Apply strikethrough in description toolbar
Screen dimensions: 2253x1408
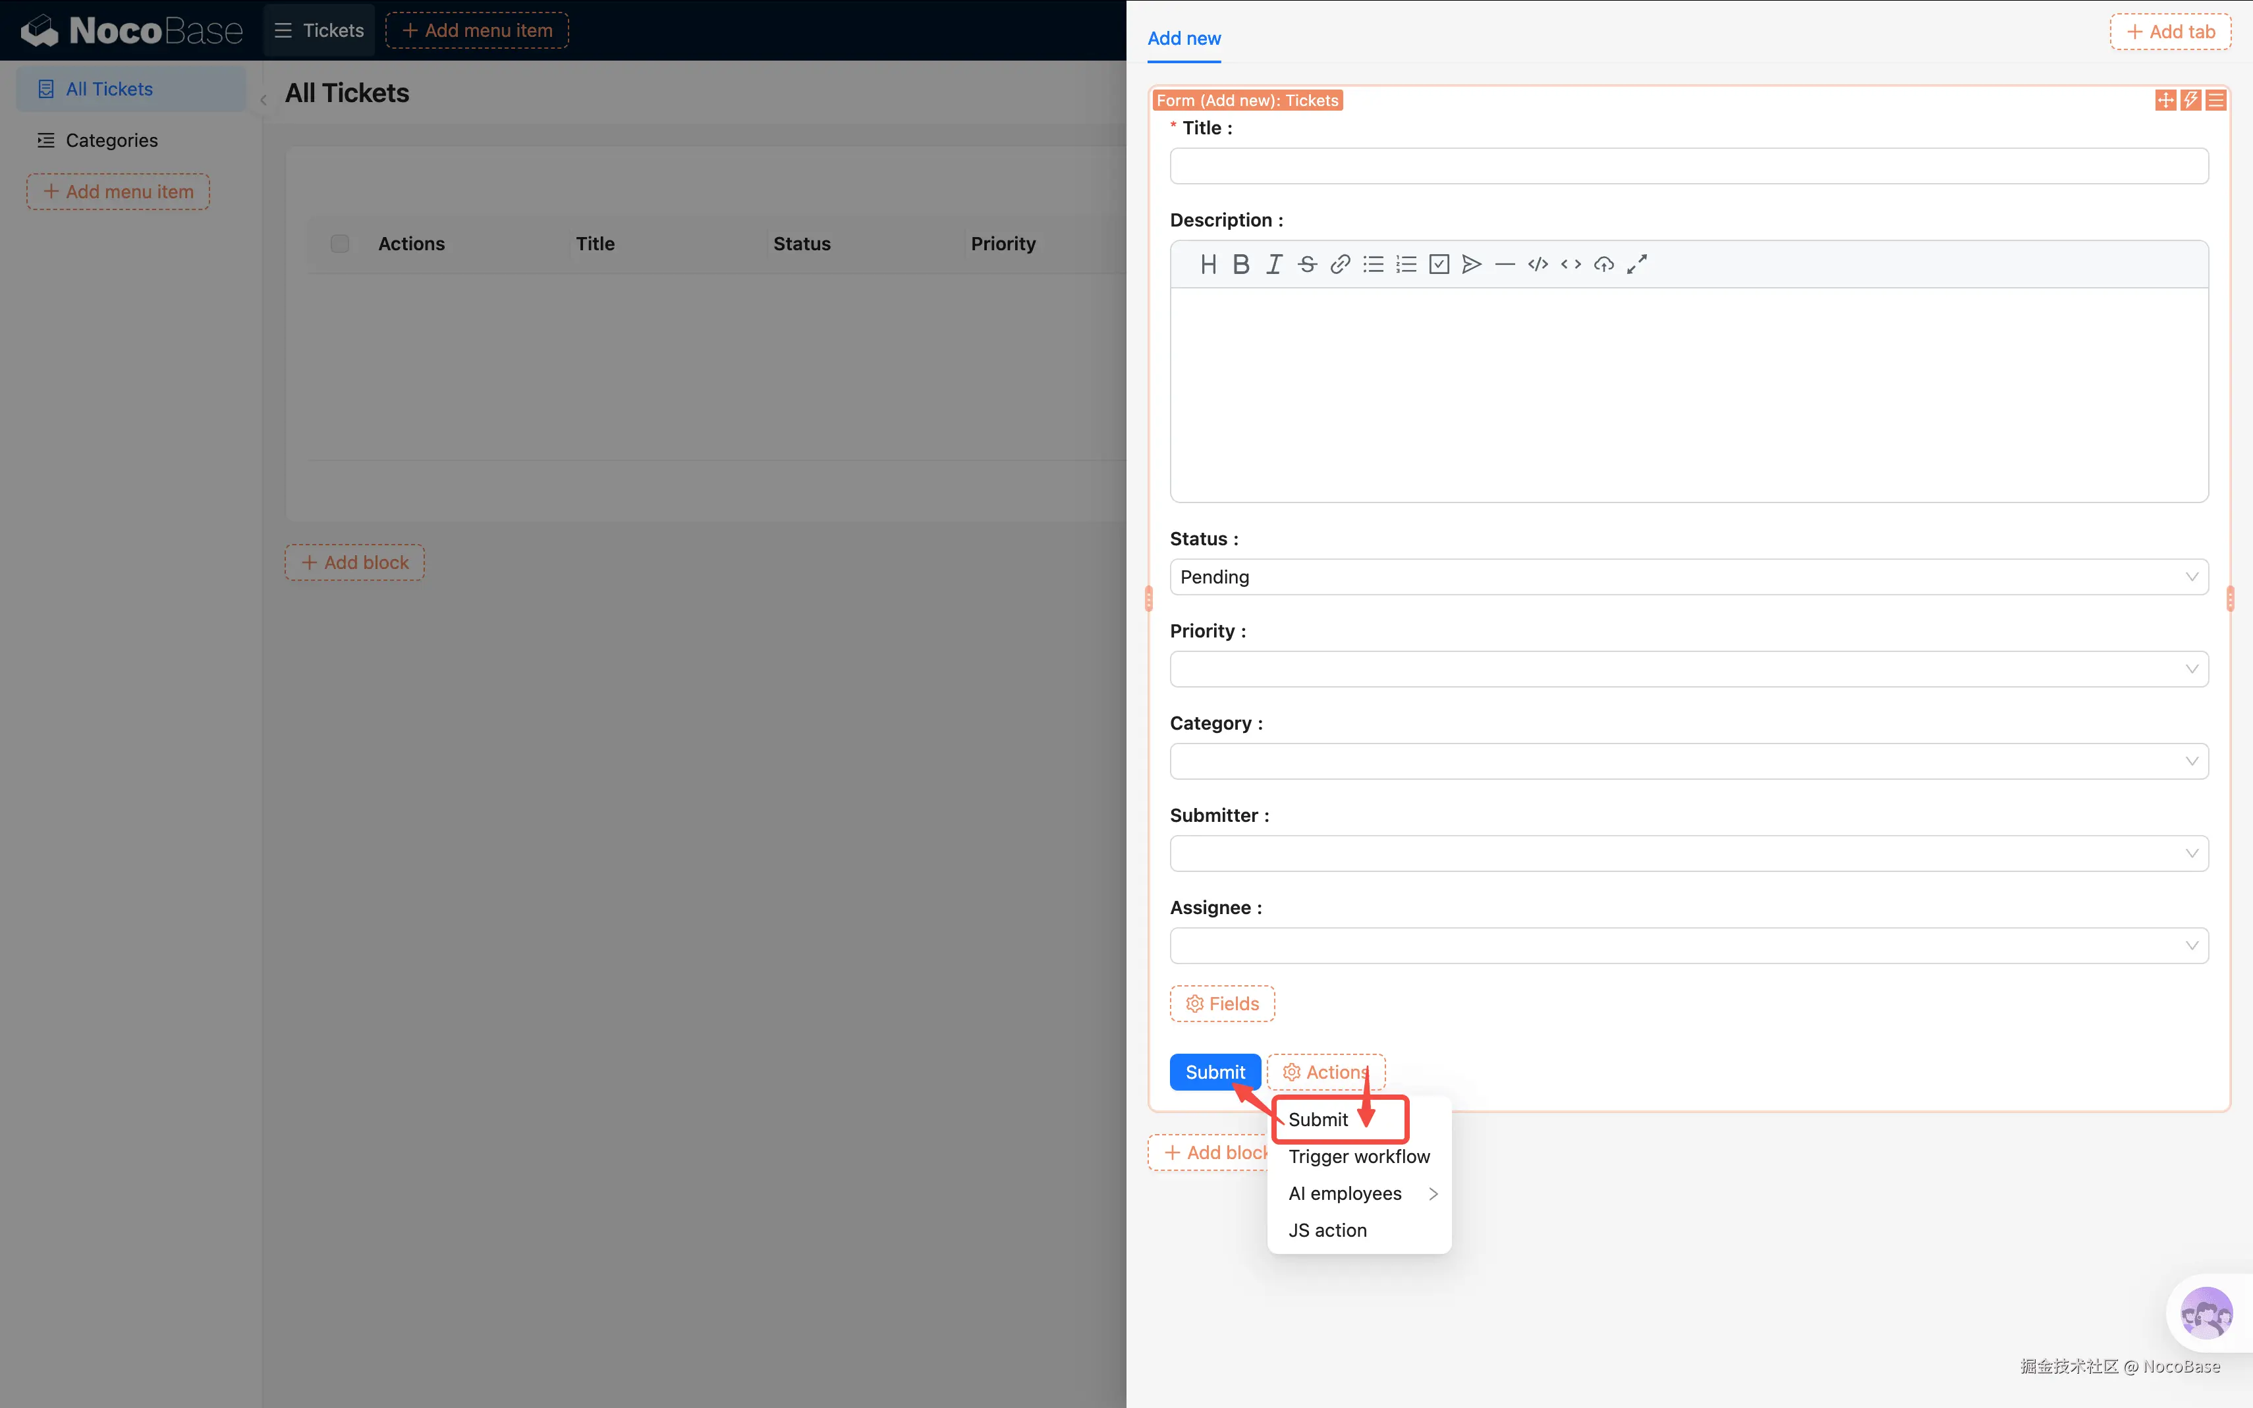click(1307, 265)
